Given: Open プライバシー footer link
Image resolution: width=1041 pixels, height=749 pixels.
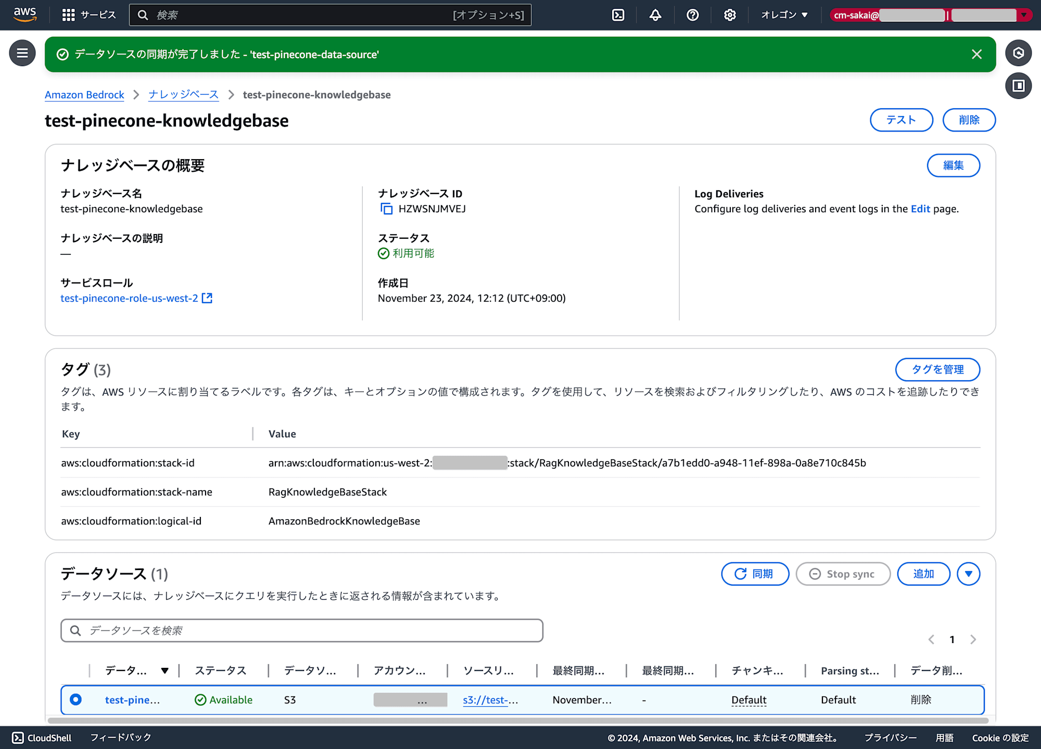Looking at the screenshot, I should pos(890,738).
